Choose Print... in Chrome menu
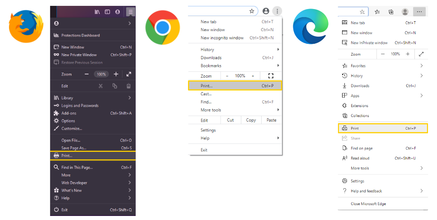 point(235,86)
